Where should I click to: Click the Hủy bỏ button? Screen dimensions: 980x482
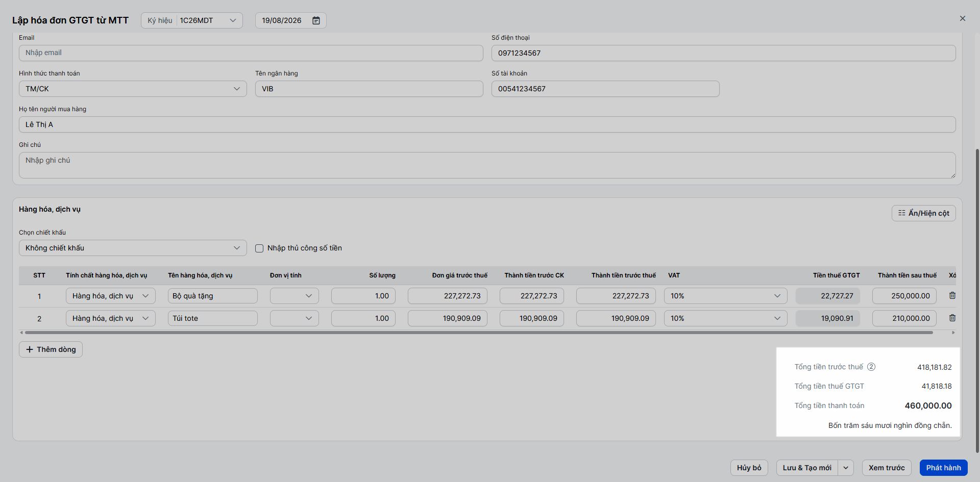749,468
